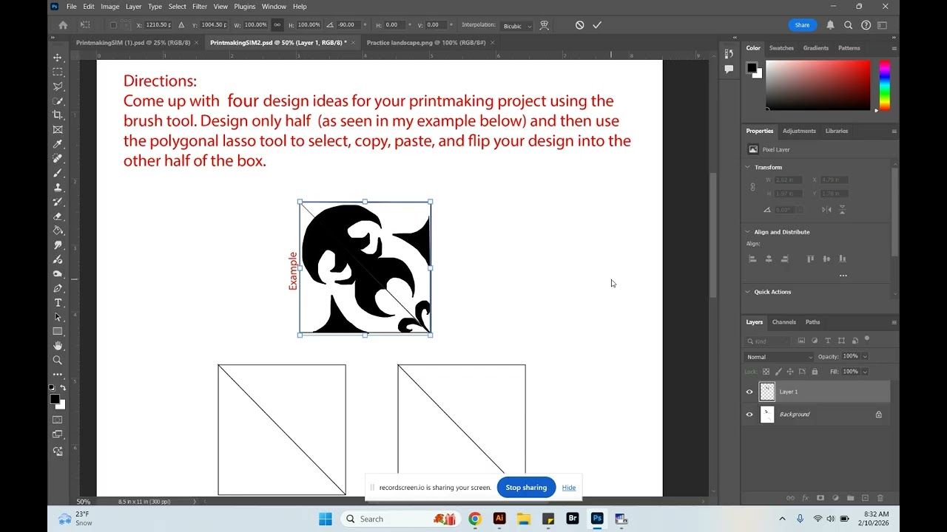Select the Paint Bucket tool
This screenshot has width=947, height=532.
tap(58, 231)
